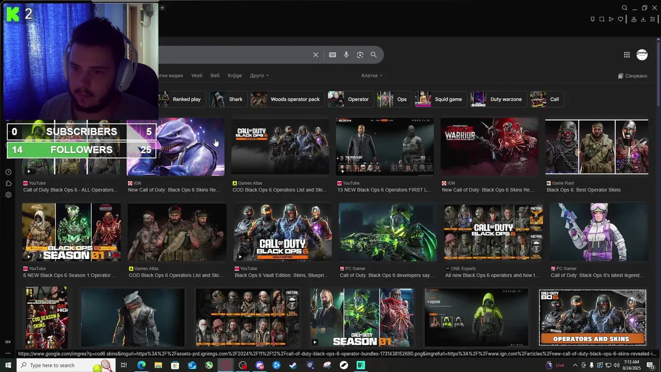Switch to the Knjige tab

[234, 75]
